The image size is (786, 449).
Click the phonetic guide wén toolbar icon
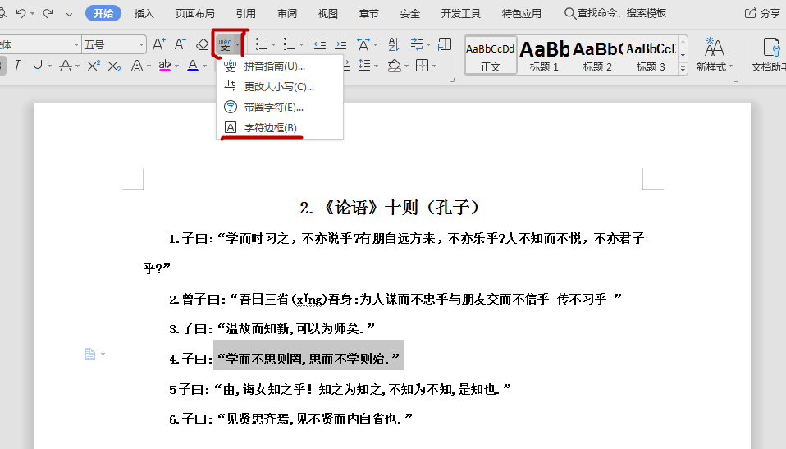(225, 45)
